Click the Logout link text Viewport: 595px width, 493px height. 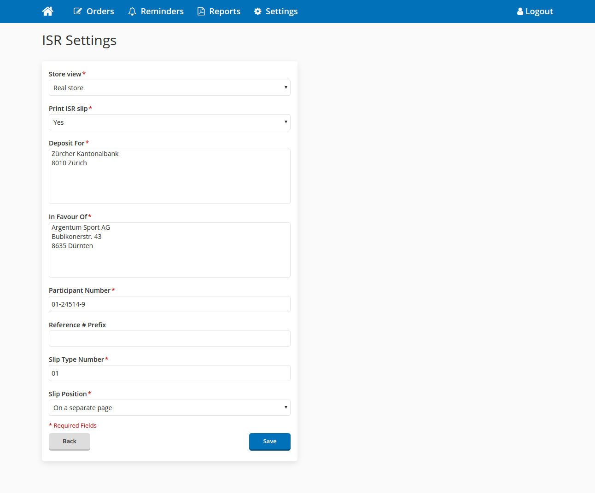click(539, 12)
